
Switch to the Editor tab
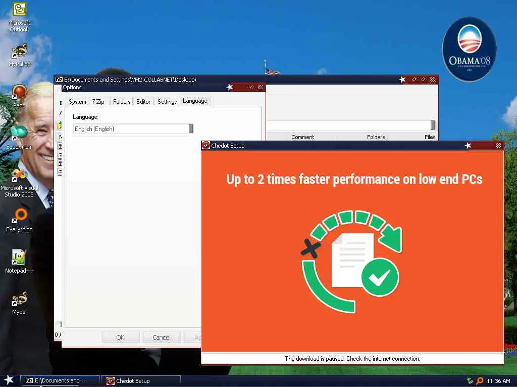pos(143,102)
